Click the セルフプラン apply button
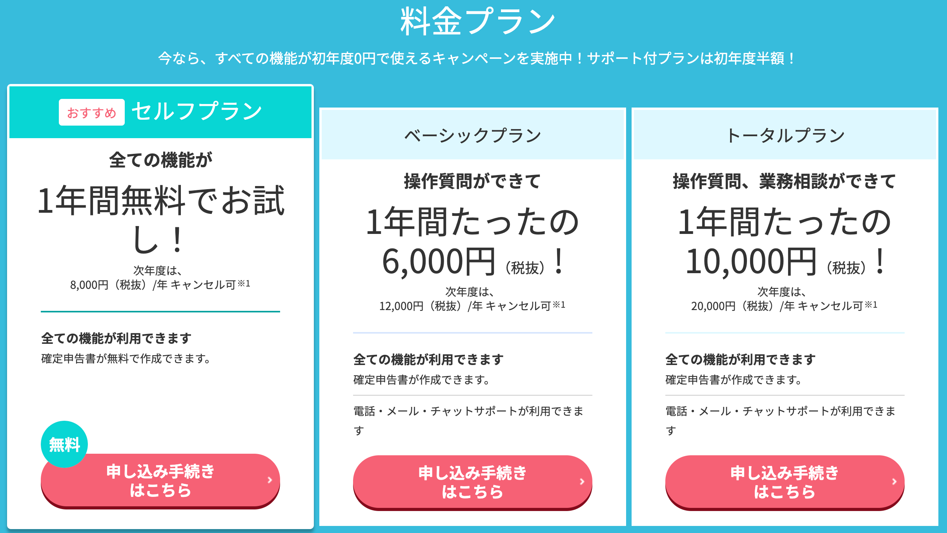The height and width of the screenshot is (533, 947). pyautogui.click(x=160, y=480)
